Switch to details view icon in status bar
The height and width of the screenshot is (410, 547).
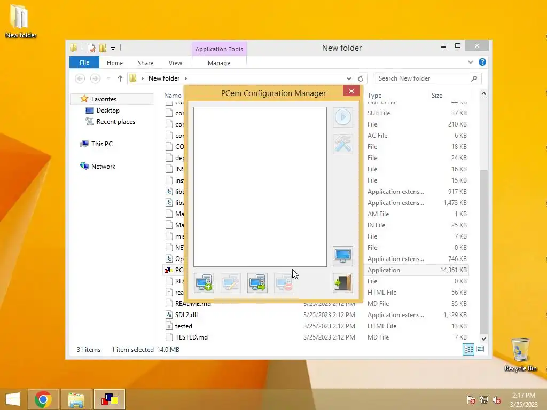468,349
